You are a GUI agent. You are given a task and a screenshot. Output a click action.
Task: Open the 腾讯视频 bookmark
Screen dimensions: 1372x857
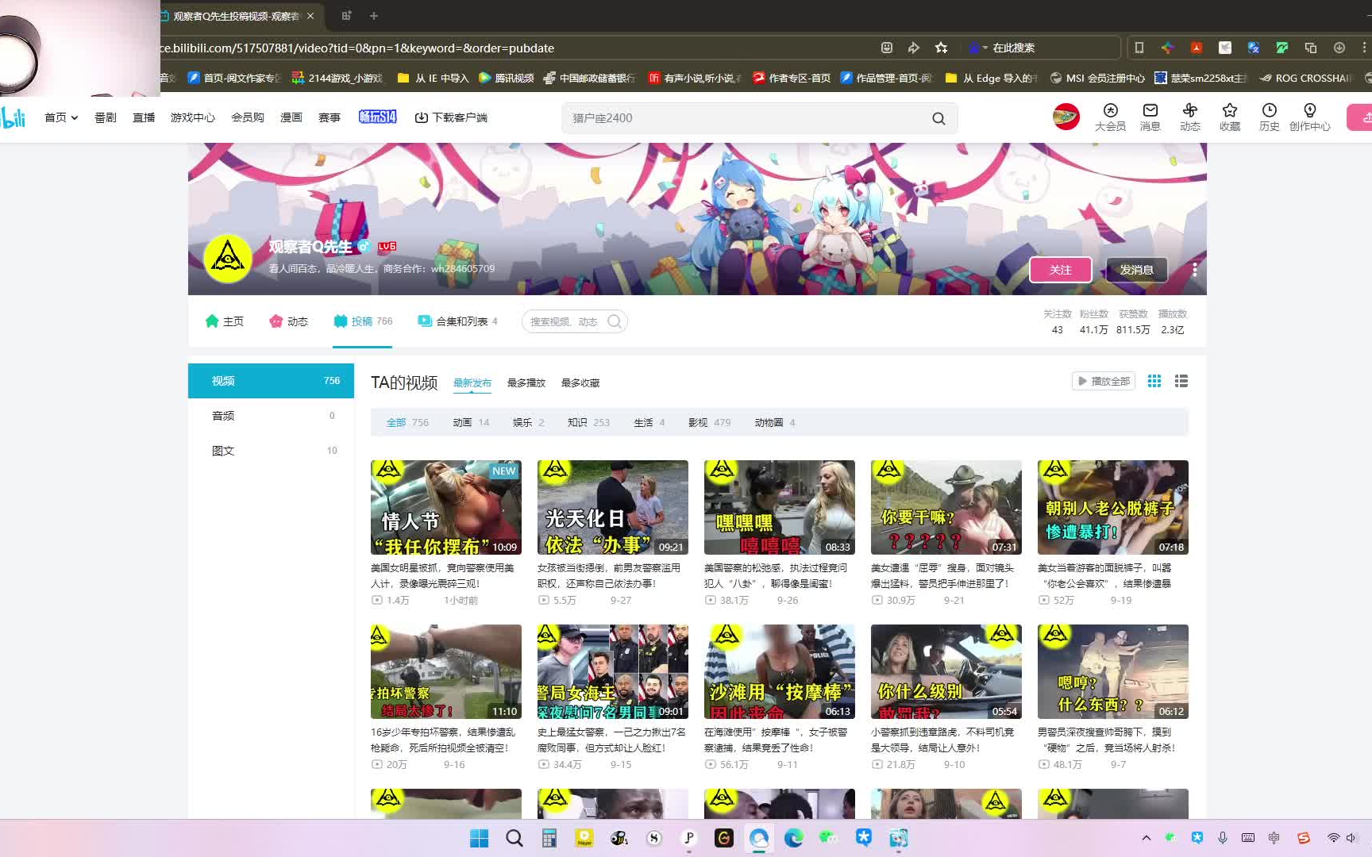point(506,78)
